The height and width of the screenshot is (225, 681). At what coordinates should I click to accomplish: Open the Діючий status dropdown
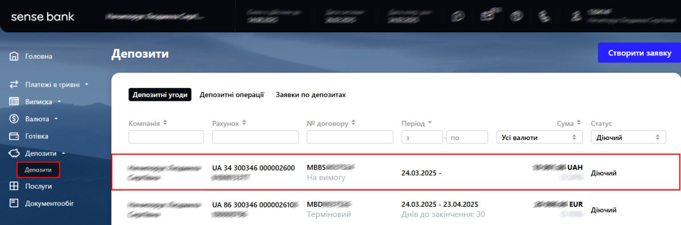[x=628, y=137]
